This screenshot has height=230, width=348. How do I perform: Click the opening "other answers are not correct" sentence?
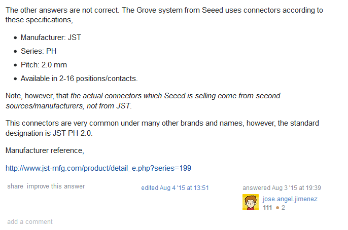(76, 10)
